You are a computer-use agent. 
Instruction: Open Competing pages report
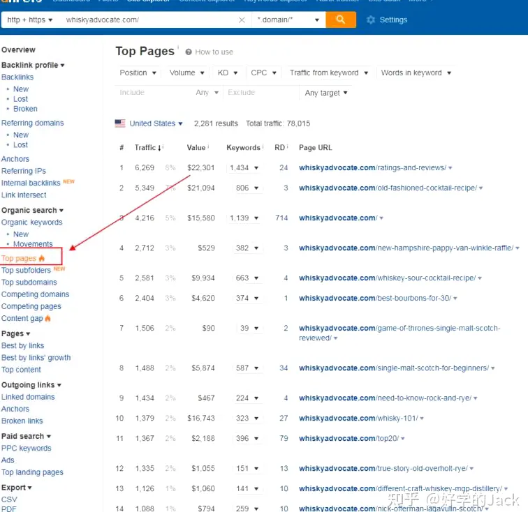click(x=31, y=306)
